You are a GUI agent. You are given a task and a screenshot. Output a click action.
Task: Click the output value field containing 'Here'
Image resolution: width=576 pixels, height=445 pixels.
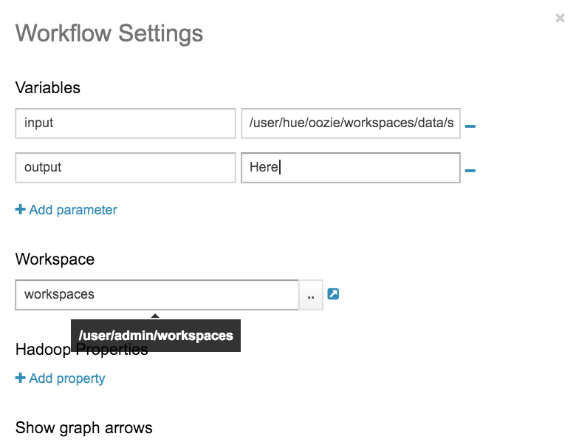pos(351,167)
